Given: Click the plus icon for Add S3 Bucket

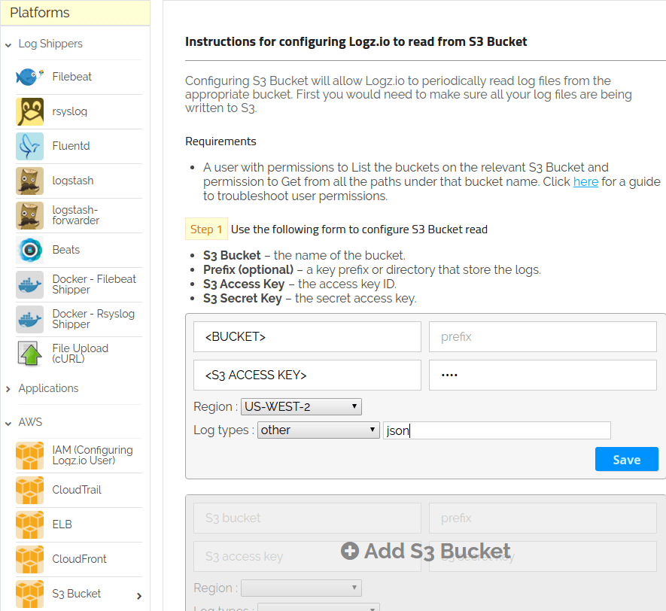Looking at the screenshot, I should (x=349, y=551).
